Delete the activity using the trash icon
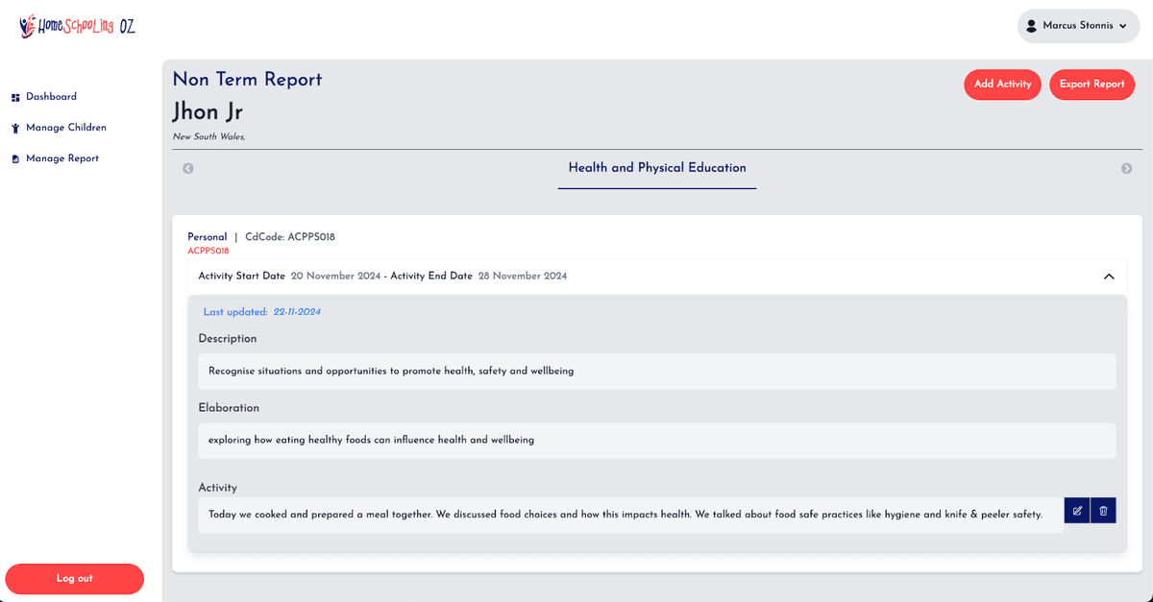The image size is (1153, 602). (x=1103, y=511)
